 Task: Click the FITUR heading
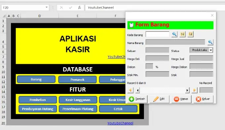78,89
